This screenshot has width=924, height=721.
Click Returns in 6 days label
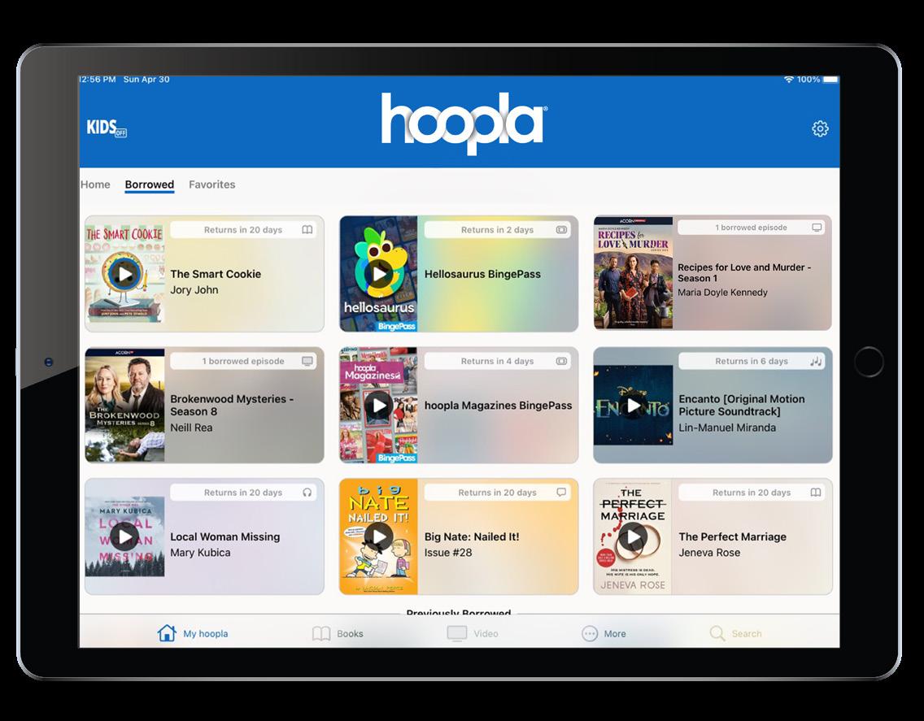click(x=752, y=361)
